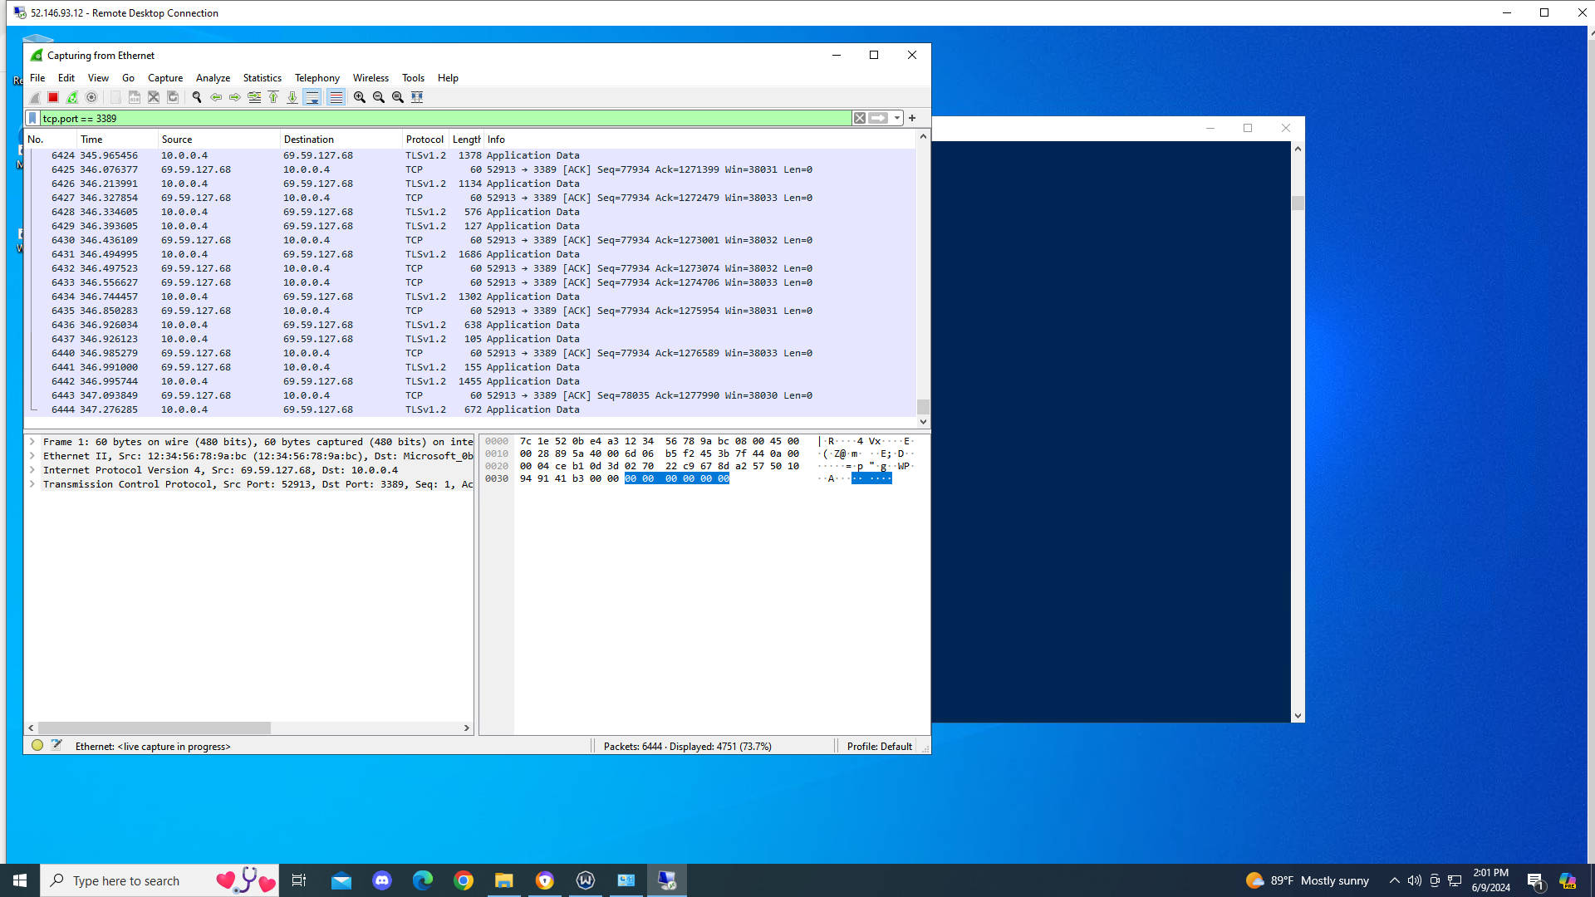Stop capturing packets with red square button

coord(53,97)
